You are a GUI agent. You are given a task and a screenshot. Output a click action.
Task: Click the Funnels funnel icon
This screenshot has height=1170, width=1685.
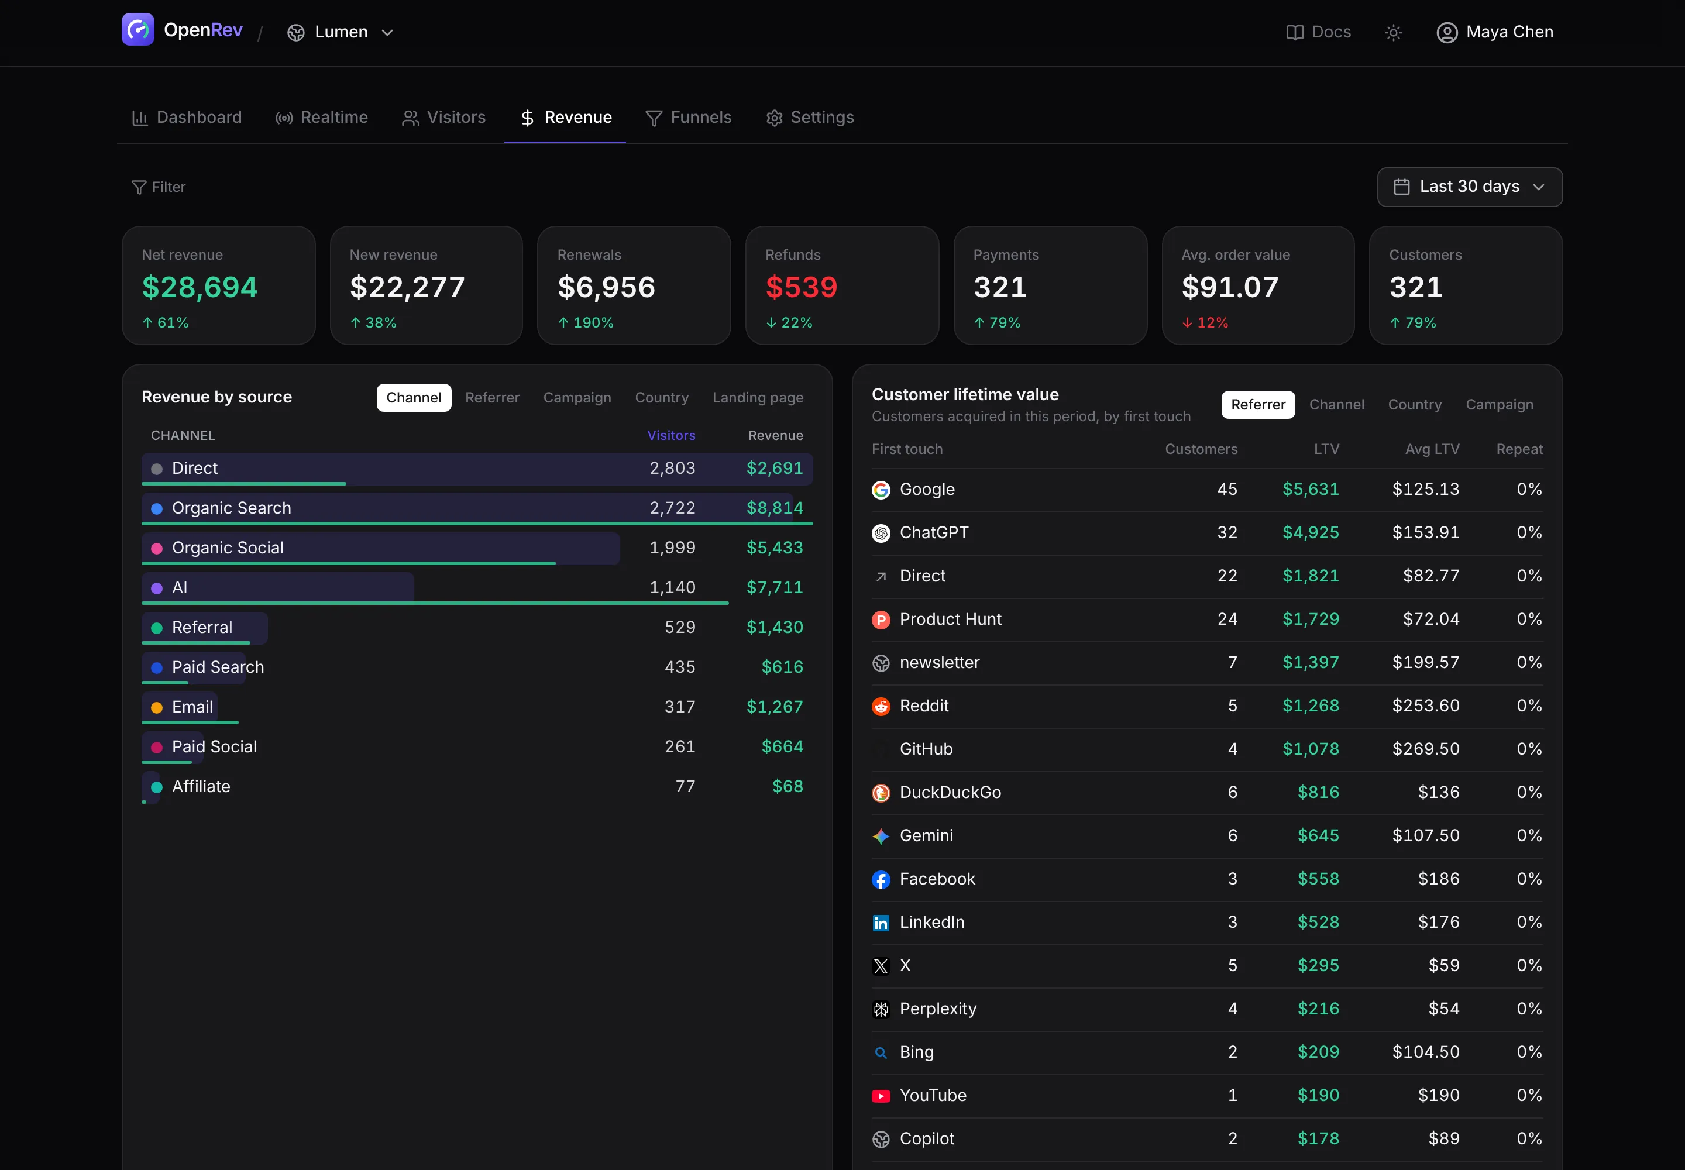tap(654, 118)
